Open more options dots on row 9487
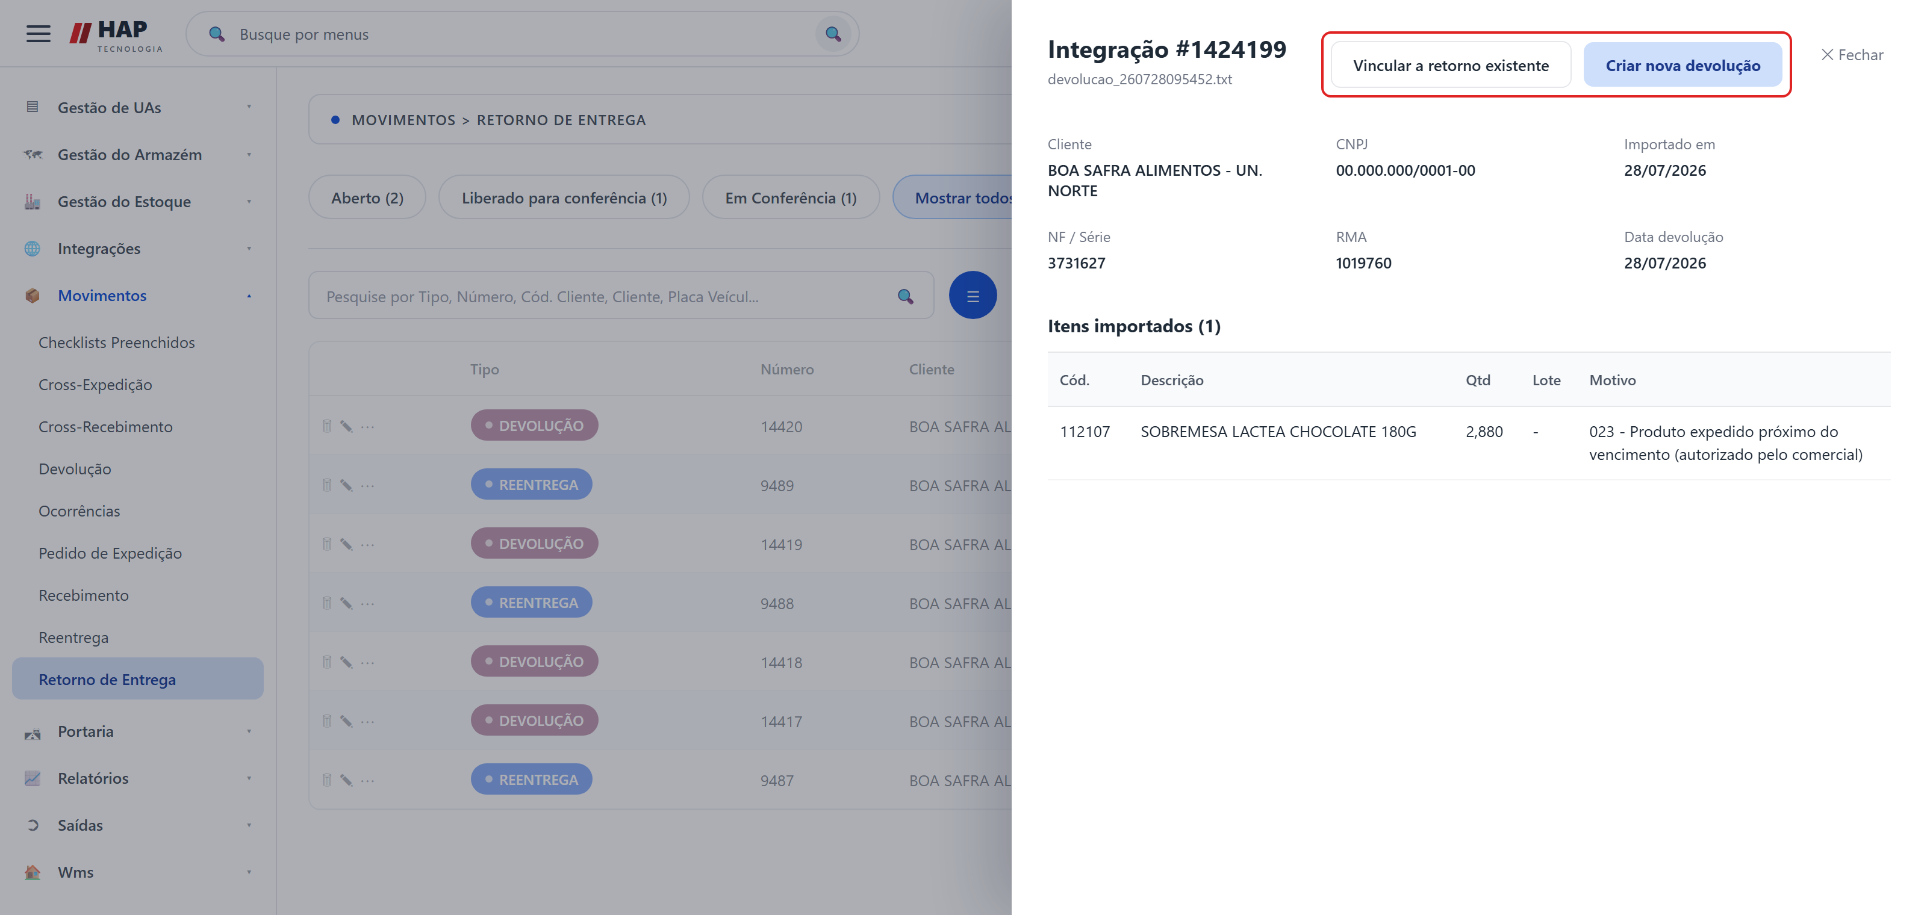Viewport: 1927px width, 915px height. 367,780
